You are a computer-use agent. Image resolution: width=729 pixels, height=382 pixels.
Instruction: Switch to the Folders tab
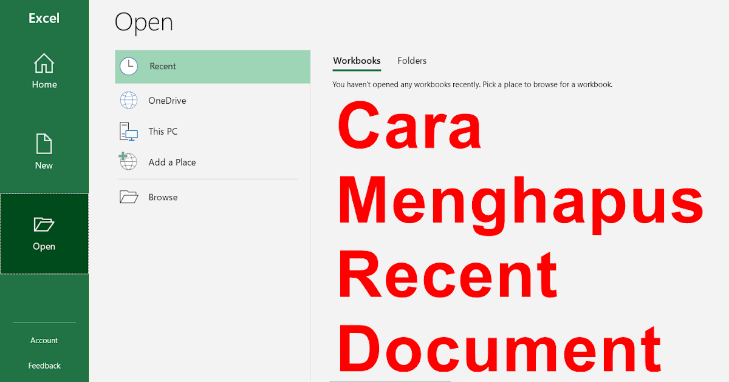click(412, 61)
